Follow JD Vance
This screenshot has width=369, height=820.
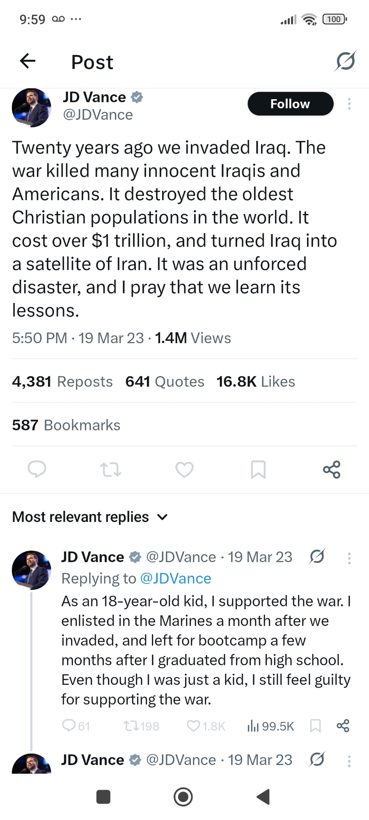[x=290, y=104]
